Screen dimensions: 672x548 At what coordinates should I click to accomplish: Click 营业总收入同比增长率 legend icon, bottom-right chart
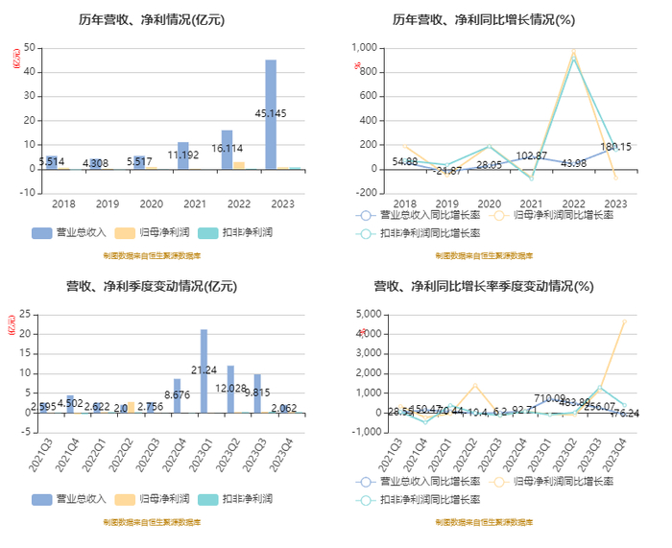pos(366,482)
